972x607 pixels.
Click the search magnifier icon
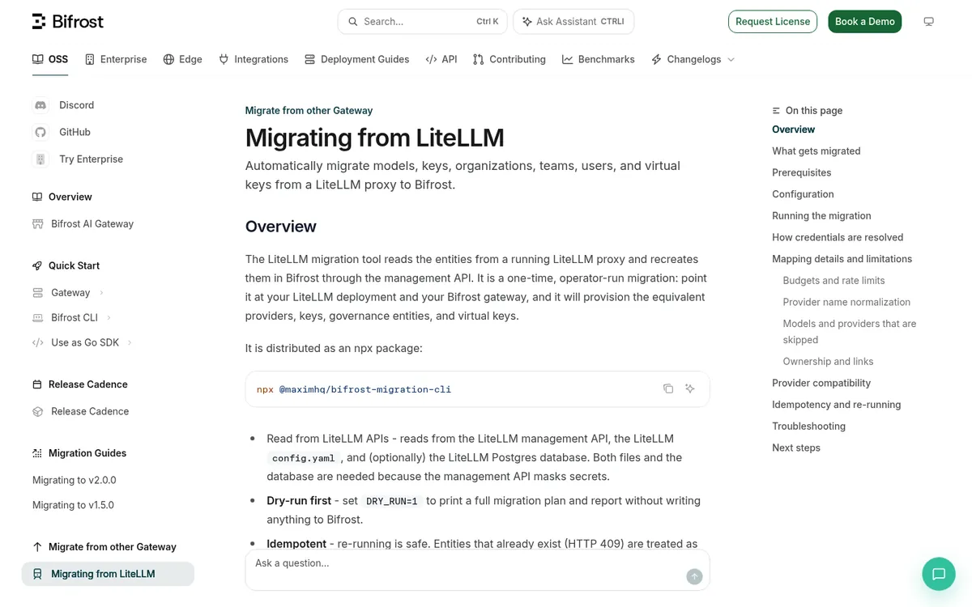pos(353,22)
